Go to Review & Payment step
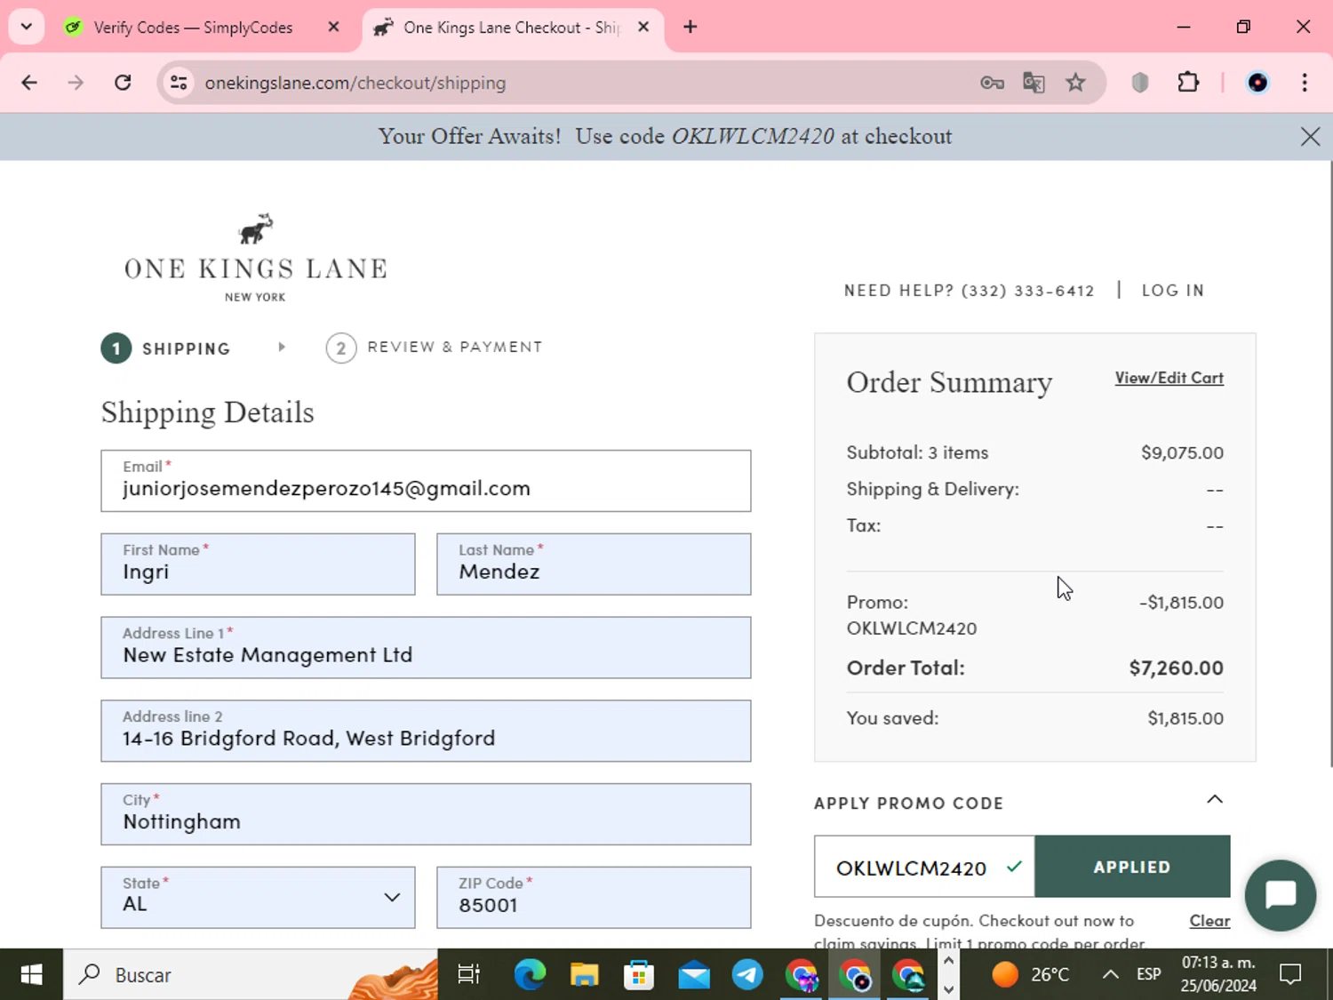 434,348
